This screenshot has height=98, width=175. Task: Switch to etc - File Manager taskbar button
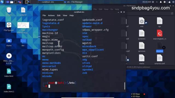click(73, 2)
